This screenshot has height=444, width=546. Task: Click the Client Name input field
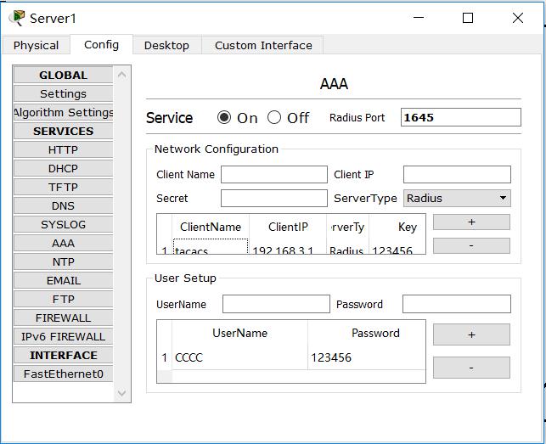click(274, 174)
